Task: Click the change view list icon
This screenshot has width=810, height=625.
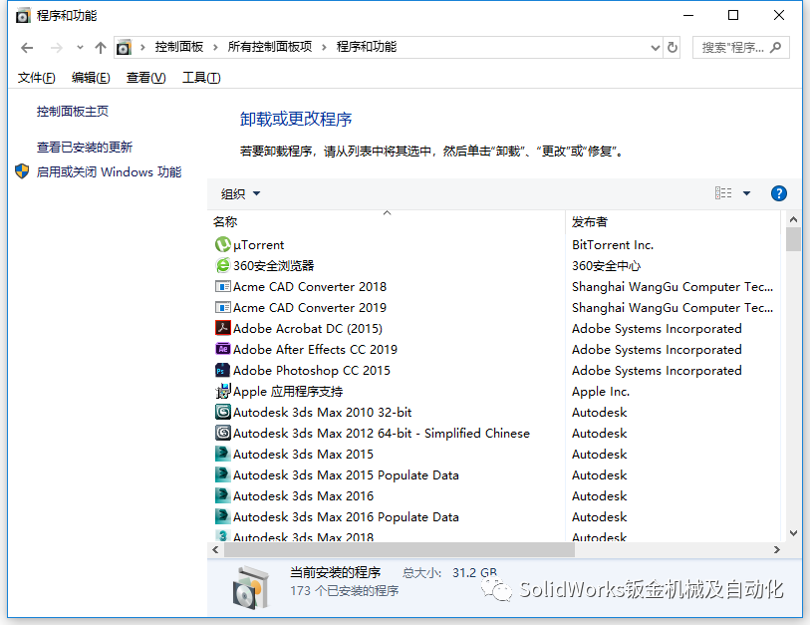Action: click(723, 193)
